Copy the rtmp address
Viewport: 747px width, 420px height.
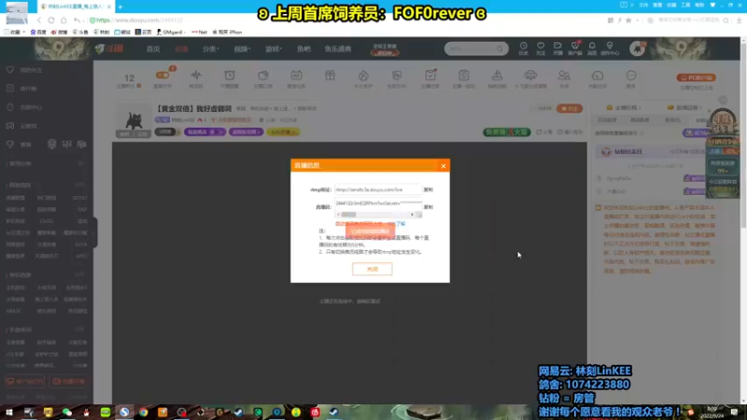coord(429,189)
